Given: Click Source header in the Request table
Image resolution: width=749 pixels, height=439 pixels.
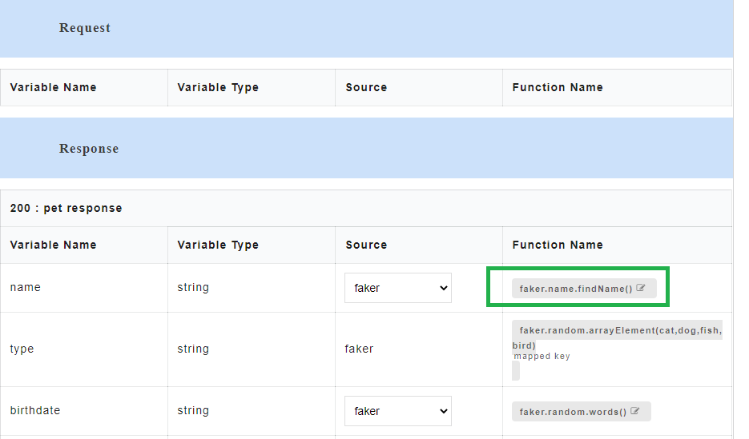Looking at the screenshot, I should point(366,87).
